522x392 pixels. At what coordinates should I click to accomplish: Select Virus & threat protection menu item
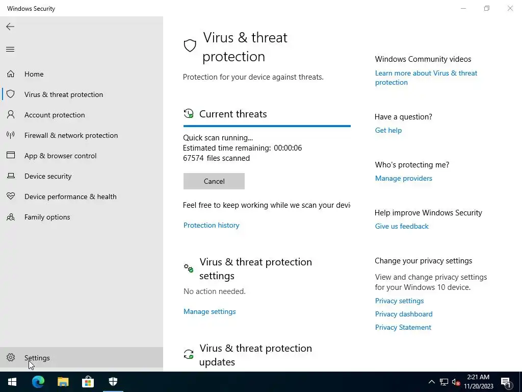click(x=82, y=94)
